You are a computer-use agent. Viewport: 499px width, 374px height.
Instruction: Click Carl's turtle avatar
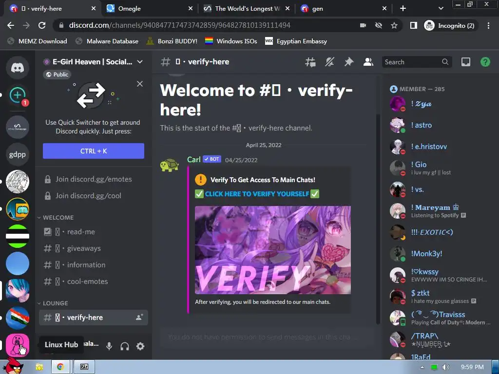170,166
